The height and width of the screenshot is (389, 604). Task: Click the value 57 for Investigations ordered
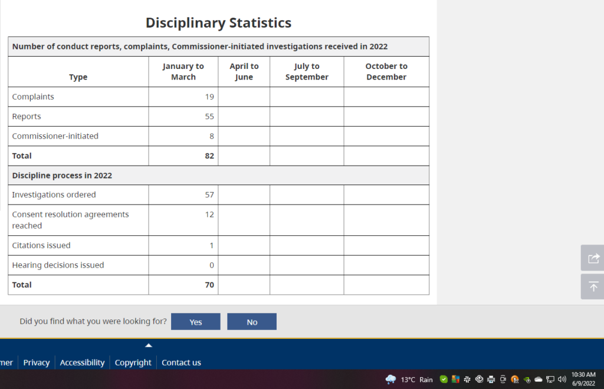pyautogui.click(x=209, y=194)
